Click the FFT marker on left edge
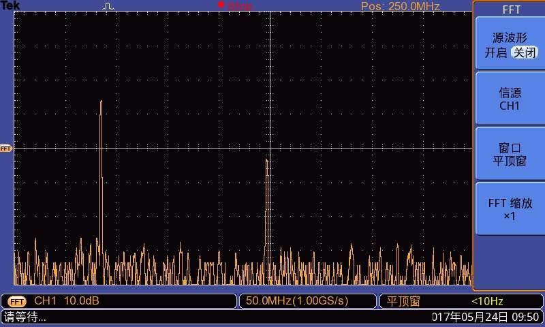Viewport: 545px width, 327px height. 6,149
